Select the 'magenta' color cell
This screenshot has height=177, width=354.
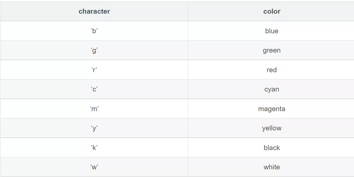[x=272, y=109]
